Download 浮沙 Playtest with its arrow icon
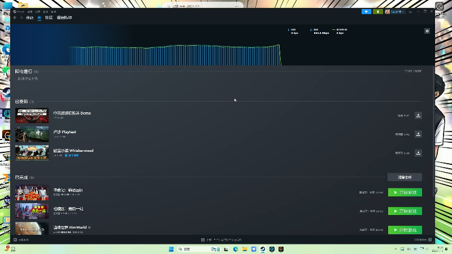The image size is (452, 254). click(x=418, y=134)
